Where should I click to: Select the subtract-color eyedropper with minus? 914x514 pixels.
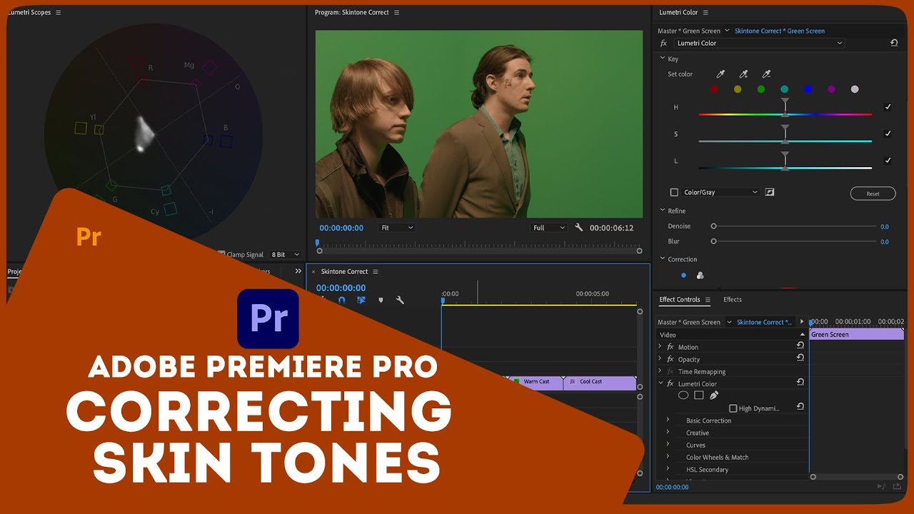766,74
